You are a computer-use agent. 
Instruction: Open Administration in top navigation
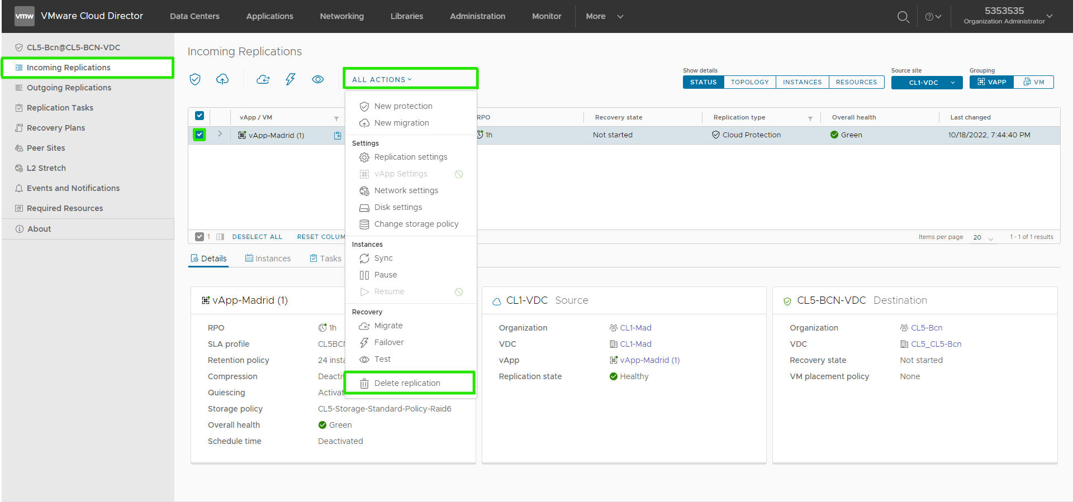click(477, 16)
